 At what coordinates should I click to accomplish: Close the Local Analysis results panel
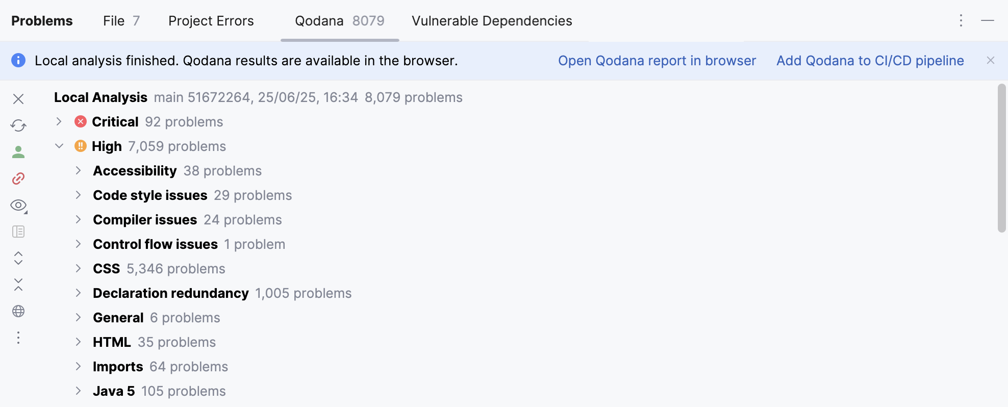click(18, 99)
